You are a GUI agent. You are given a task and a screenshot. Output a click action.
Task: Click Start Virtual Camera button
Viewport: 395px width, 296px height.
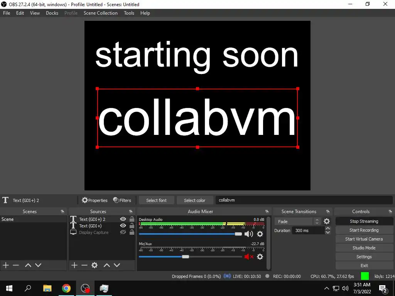[364, 239]
